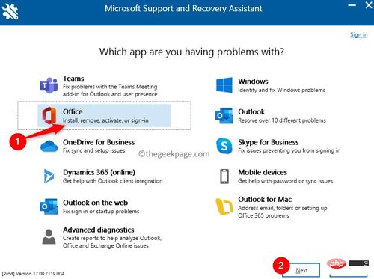
Task: Click the Next button
Action: click(x=301, y=270)
